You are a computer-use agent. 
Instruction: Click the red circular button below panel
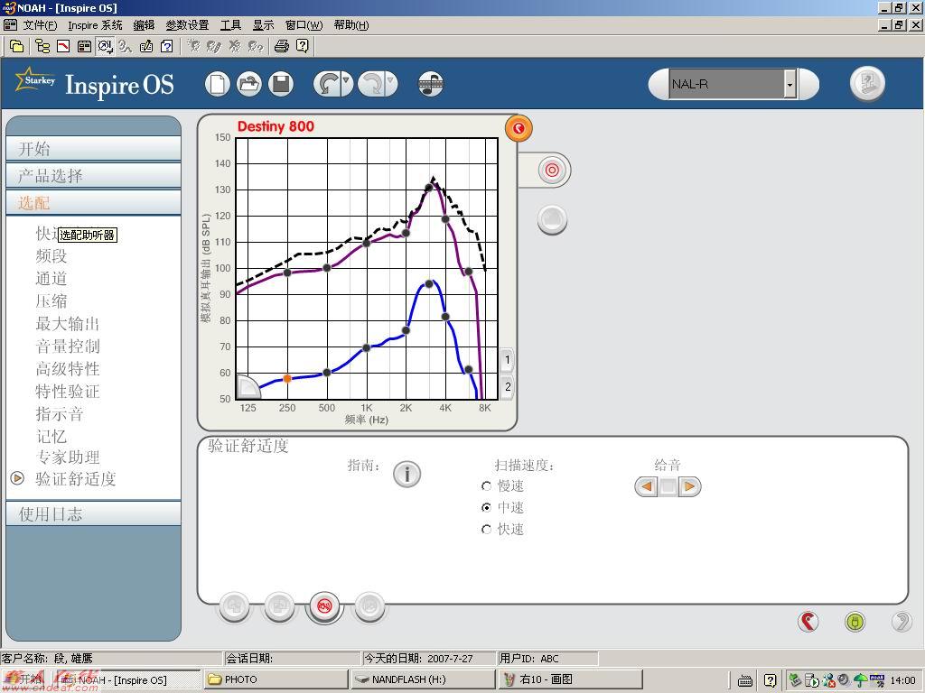pos(324,605)
